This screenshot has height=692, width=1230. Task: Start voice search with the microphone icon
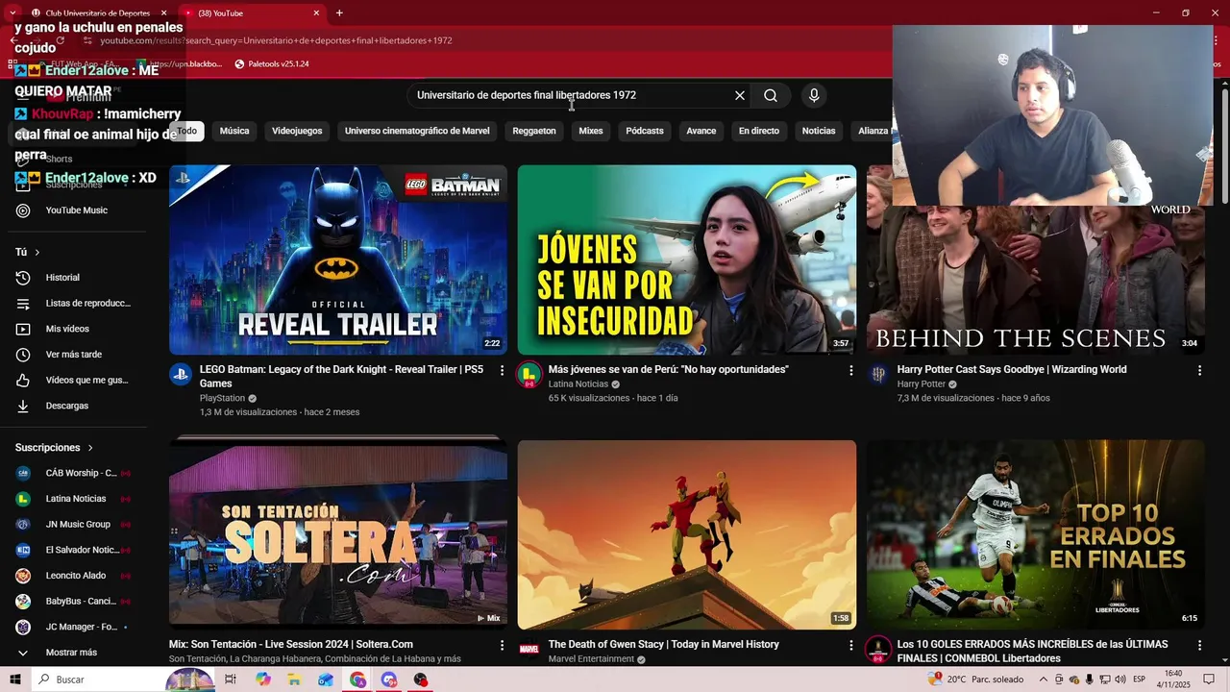(814, 95)
